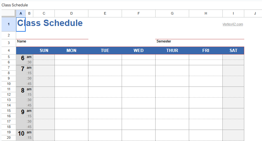Select column B header
This screenshot has height=141, width=262.
pos(29,13)
